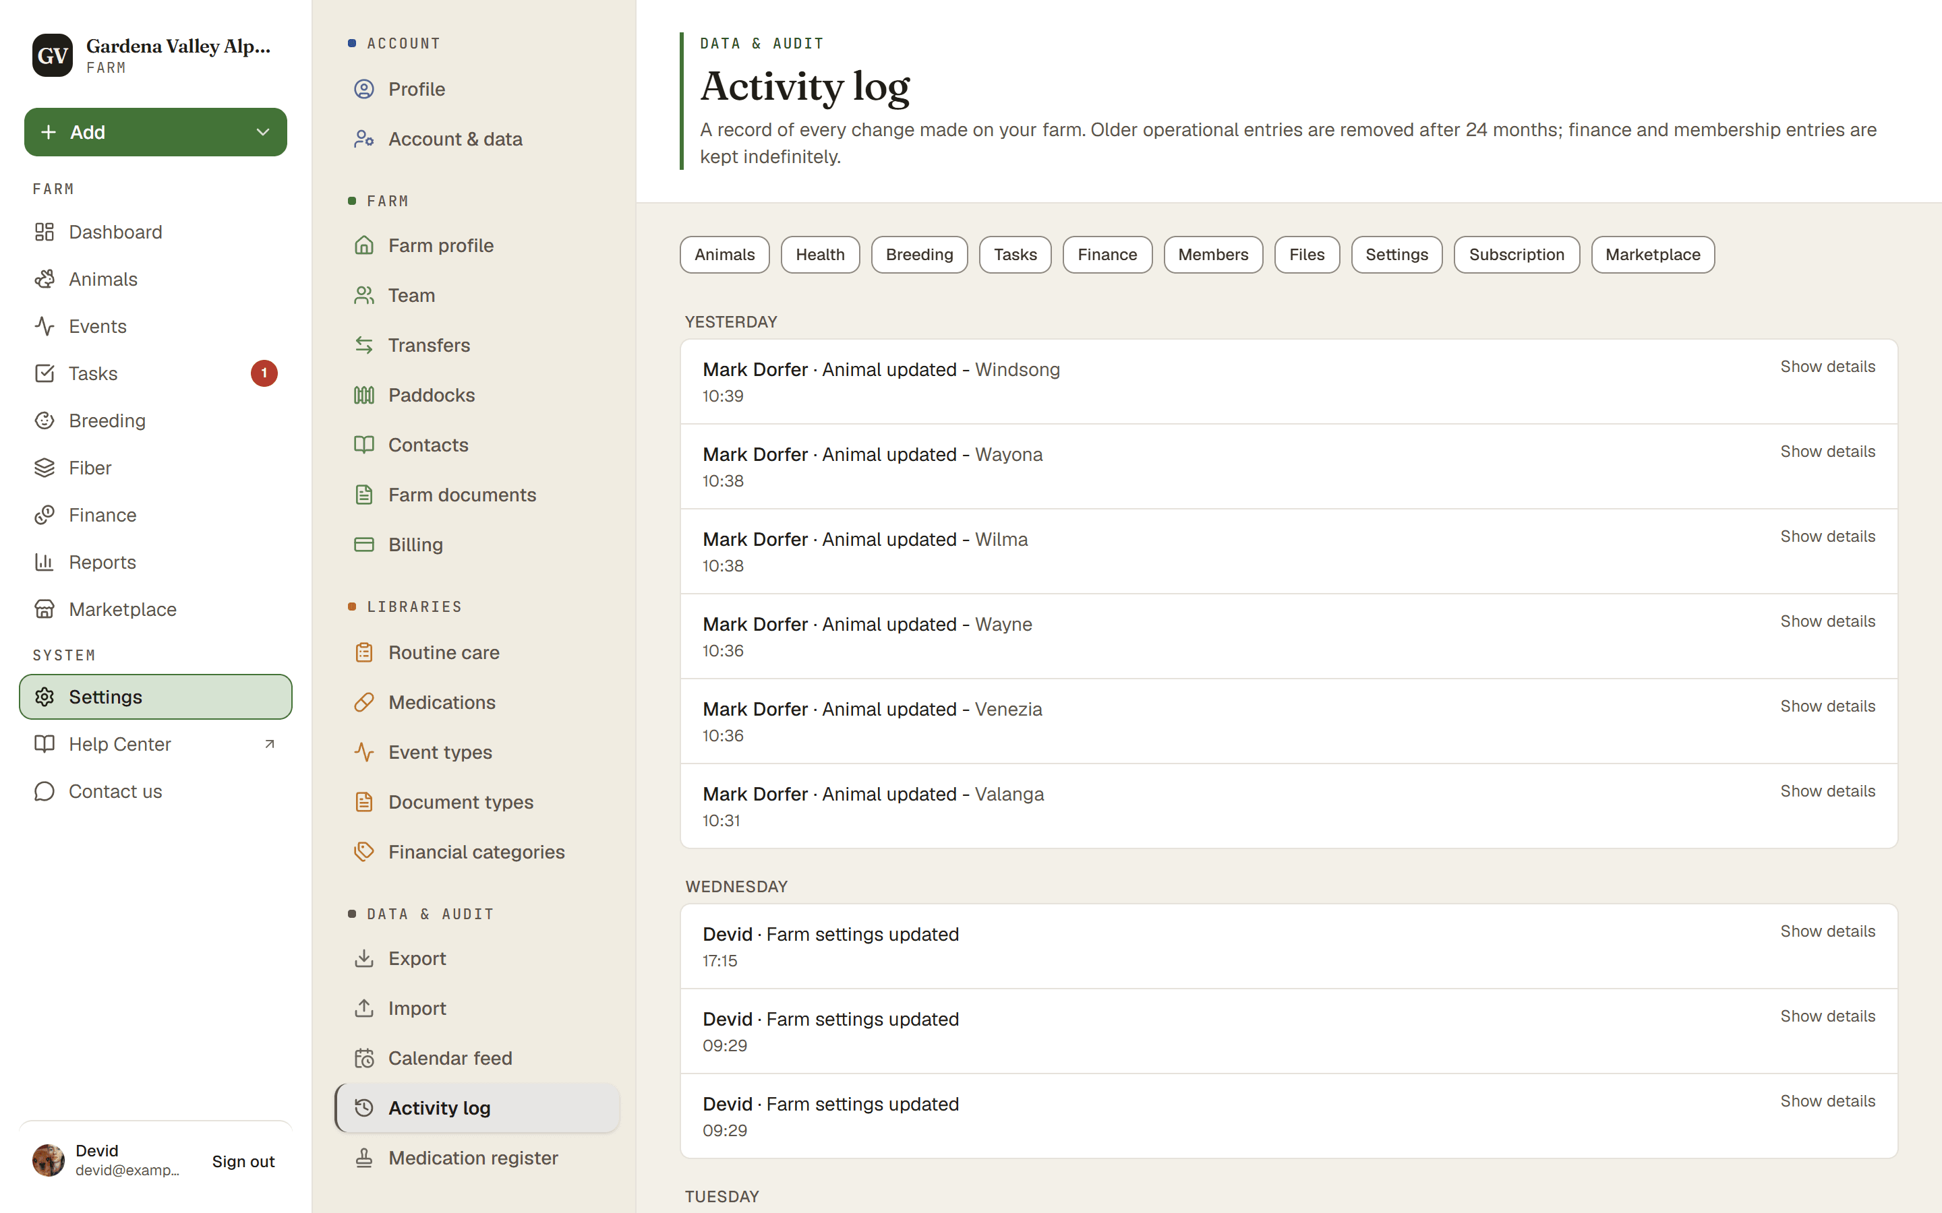Screen dimensions: 1942x1213
Task: Open Help Center external link arrow
Action: pos(270,745)
